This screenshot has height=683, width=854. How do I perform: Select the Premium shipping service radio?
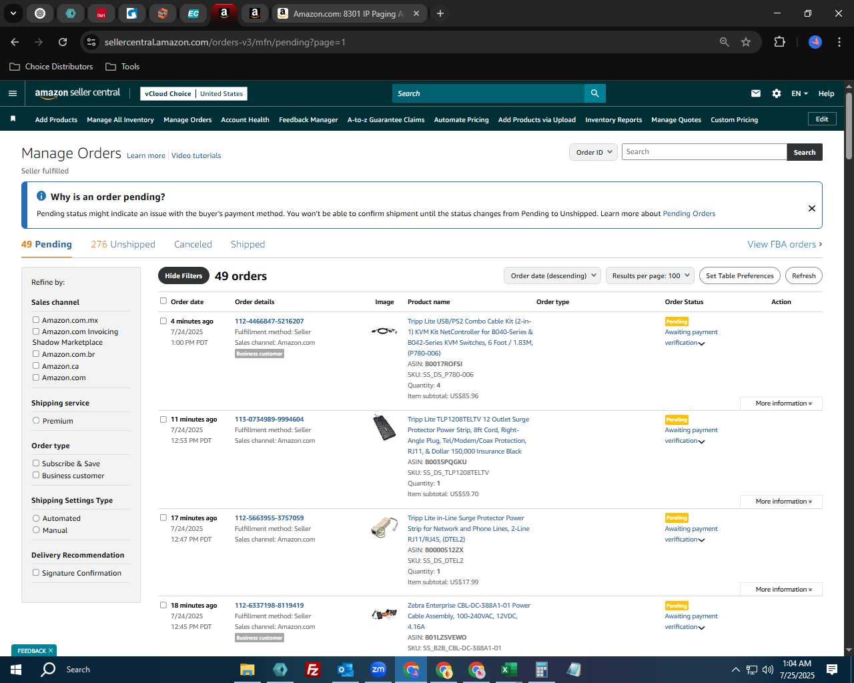pos(36,420)
